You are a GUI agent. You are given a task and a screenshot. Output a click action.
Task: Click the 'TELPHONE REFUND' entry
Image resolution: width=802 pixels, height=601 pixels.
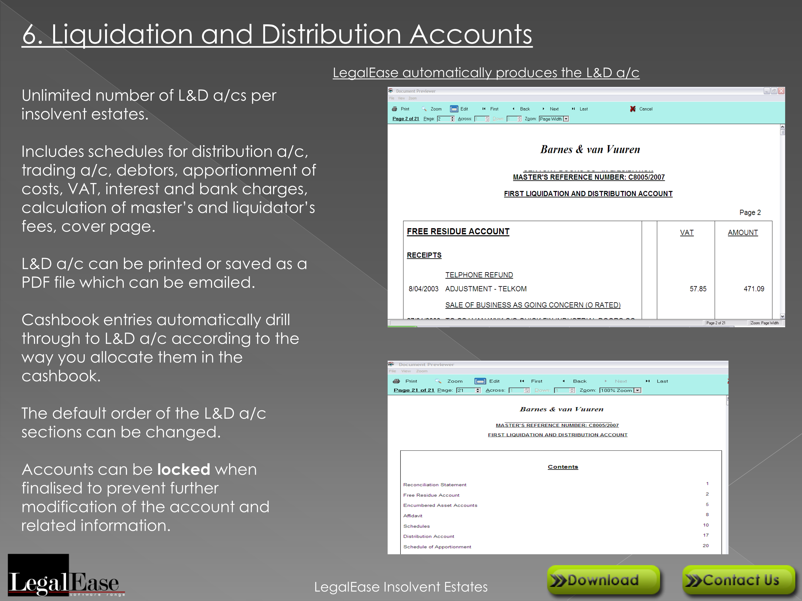(x=479, y=275)
